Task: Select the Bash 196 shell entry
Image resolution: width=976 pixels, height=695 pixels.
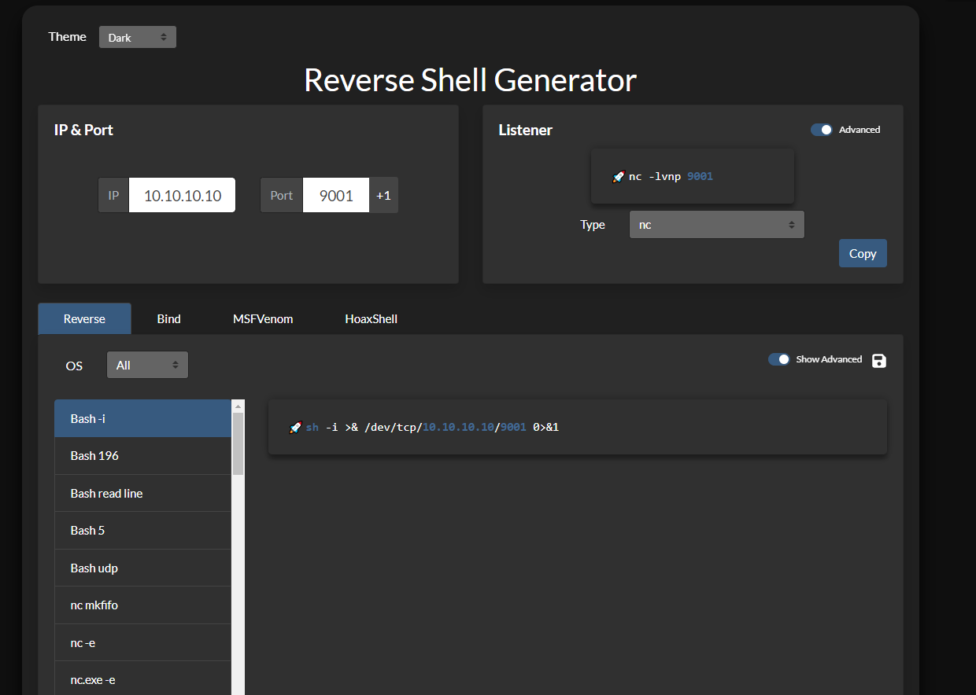Action: 142,456
